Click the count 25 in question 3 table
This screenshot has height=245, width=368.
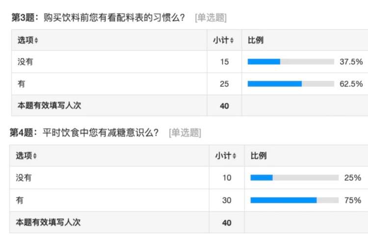click(224, 84)
